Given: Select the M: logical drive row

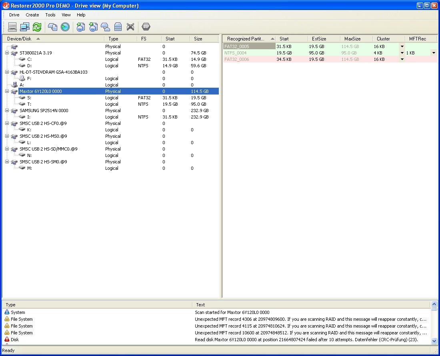Looking at the screenshot, I should (x=110, y=168).
